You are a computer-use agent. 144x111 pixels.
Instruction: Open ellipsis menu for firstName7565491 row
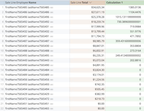tap(52, 36)
